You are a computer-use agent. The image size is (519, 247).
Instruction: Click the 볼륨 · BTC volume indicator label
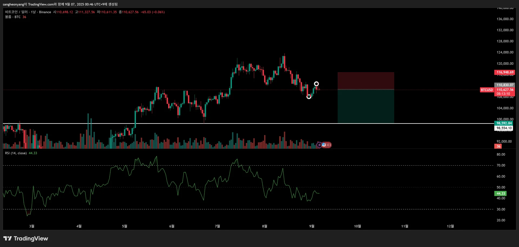tap(13, 17)
